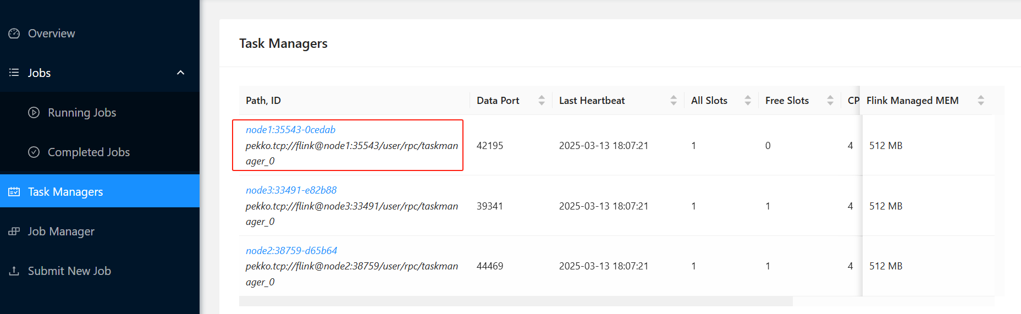Open Running Jobs menu item
The image size is (1021, 314).
(82, 113)
